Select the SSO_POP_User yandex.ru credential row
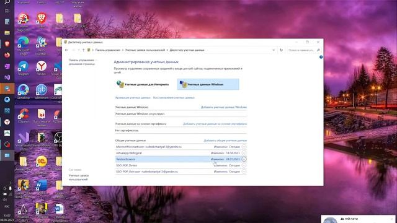This screenshot has height=223, width=397. tap(181, 172)
